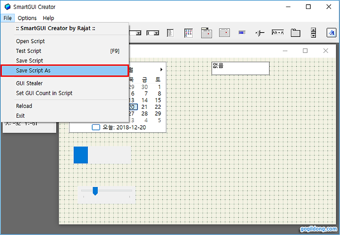Choose Reload from File menu
This screenshot has height=235, width=340.
pos(65,106)
